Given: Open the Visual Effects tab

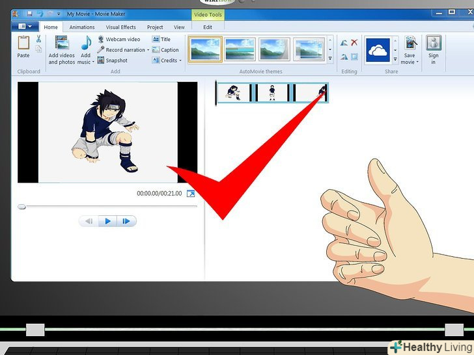Looking at the screenshot, I should [x=121, y=27].
